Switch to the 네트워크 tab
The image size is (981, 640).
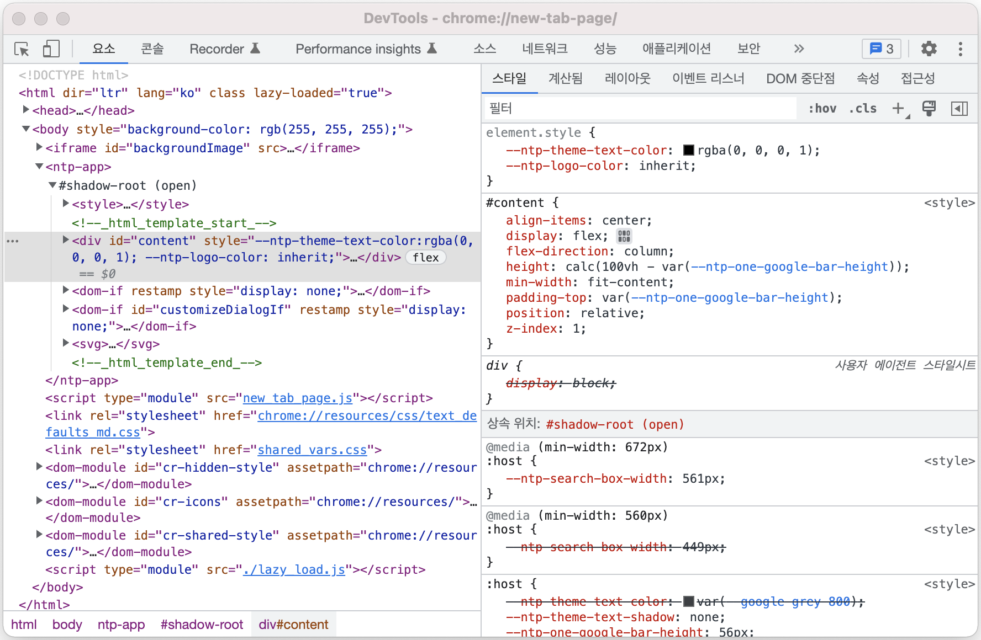point(545,49)
